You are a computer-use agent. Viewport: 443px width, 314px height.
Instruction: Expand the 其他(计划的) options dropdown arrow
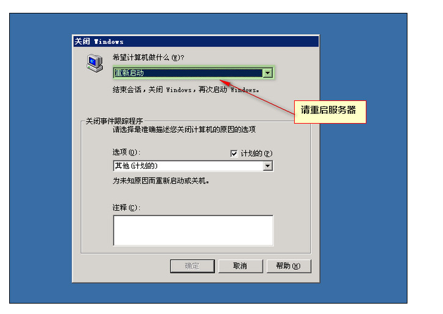[268, 166]
